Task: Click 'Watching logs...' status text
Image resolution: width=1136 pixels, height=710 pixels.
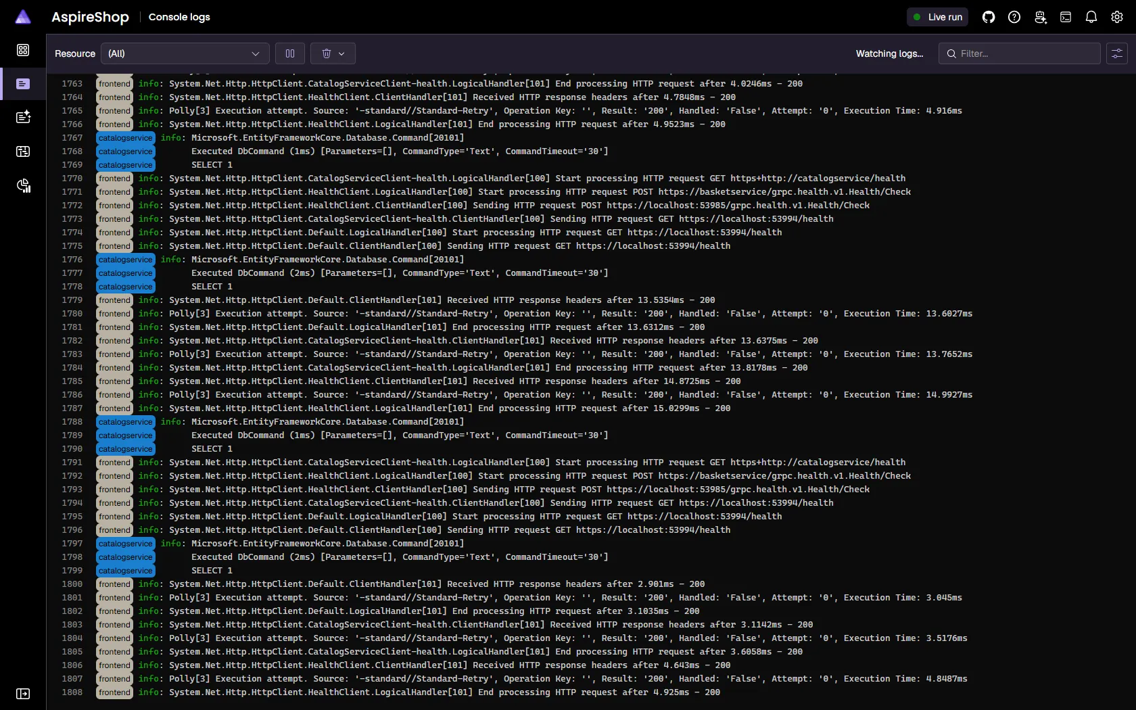Action: click(x=889, y=53)
